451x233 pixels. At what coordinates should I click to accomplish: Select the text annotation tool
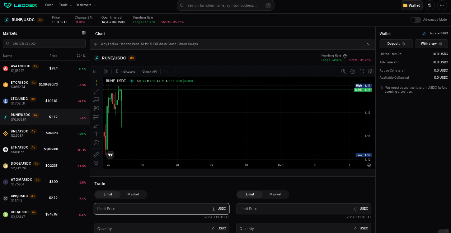[96, 134]
